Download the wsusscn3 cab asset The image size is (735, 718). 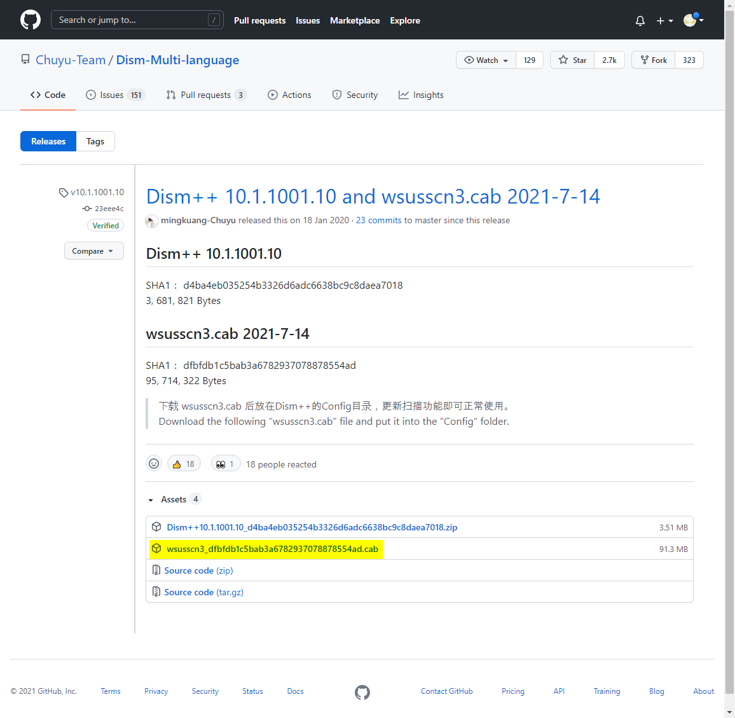272,549
